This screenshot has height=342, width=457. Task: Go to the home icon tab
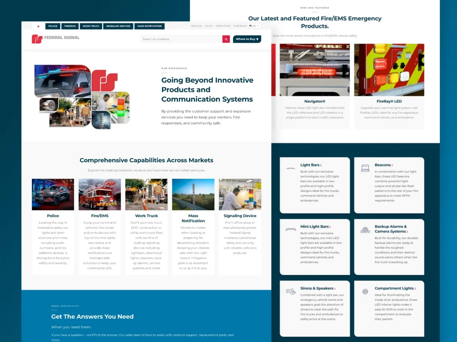[x=38, y=26]
